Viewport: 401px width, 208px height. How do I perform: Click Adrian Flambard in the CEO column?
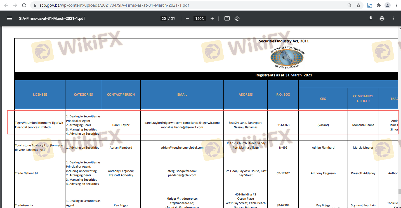coord(323,147)
